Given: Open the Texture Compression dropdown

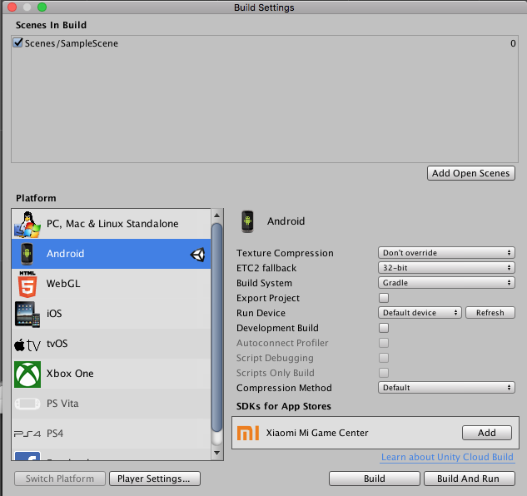Looking at the screenshot, I should [446, 253].
